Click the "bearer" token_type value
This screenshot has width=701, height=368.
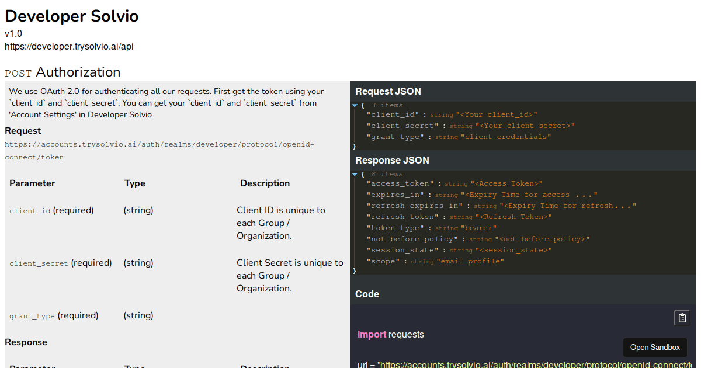pos(478,228)
